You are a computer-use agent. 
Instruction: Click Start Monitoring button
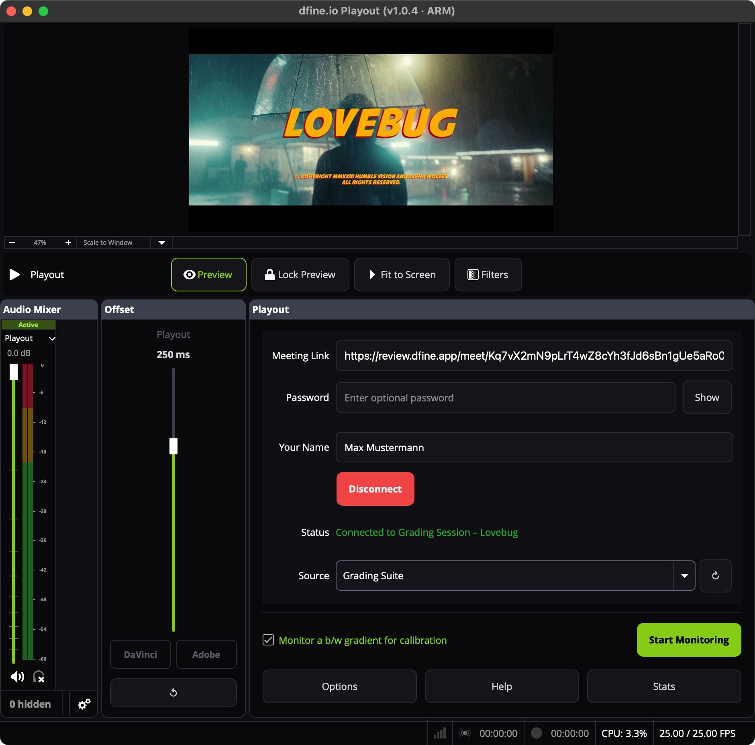(x=689, y=640)
